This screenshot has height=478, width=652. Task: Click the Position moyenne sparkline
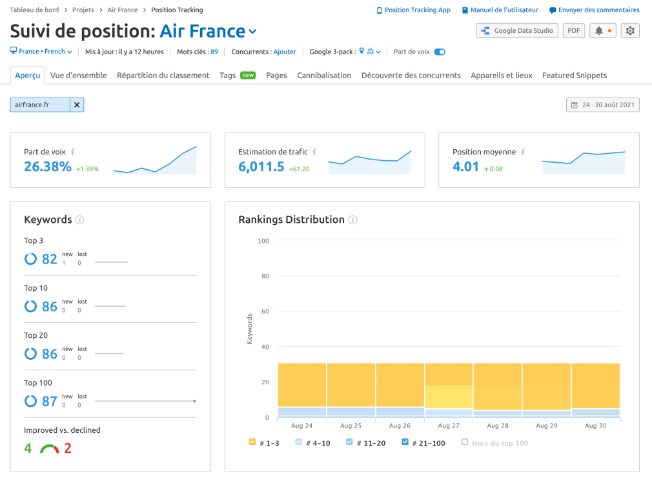[x=584, y=163]
